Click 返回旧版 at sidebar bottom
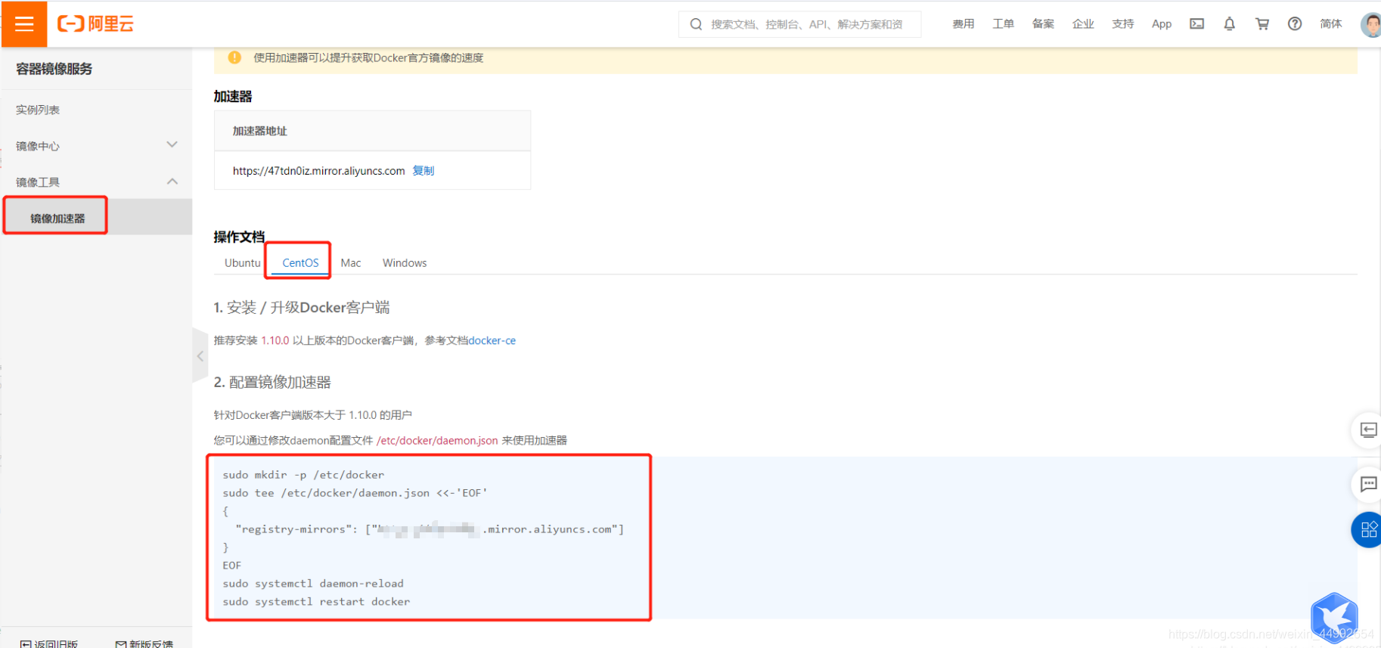Screen dimensions: 1381x648 [x=49, y=643]
